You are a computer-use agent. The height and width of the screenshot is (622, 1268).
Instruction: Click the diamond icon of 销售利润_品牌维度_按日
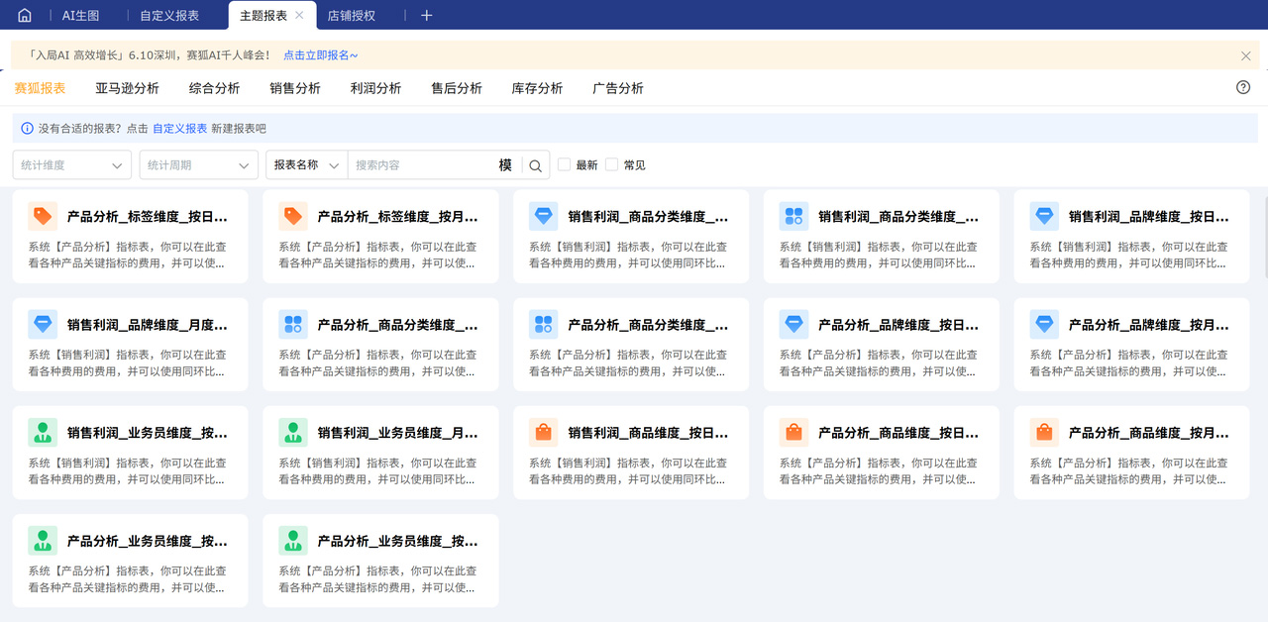click(1044, 216)
